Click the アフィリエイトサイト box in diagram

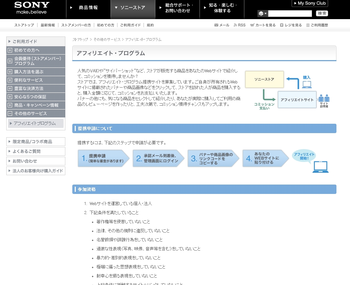click(297, 100)
